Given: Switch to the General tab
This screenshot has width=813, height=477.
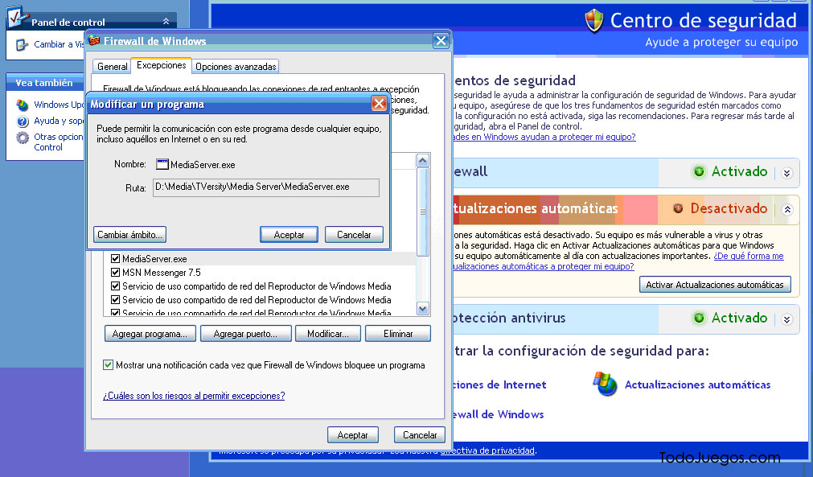Looking at the screenshot, I should [112, 67].
